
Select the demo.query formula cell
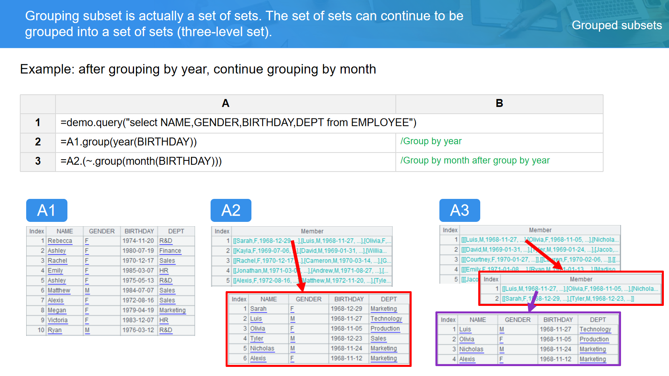point(238,123)
